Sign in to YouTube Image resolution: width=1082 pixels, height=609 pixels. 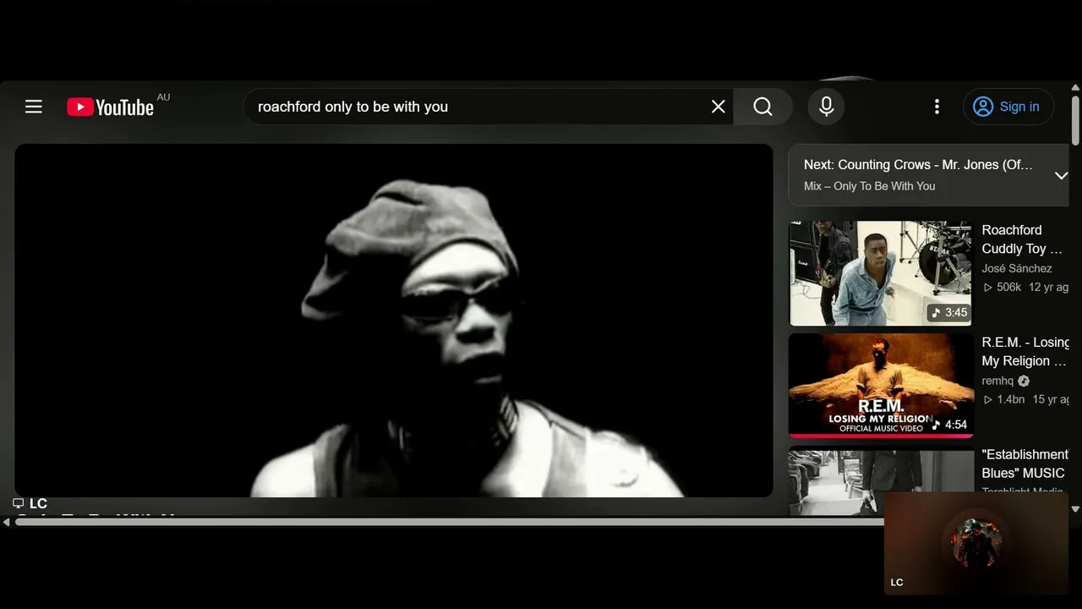1008,107
